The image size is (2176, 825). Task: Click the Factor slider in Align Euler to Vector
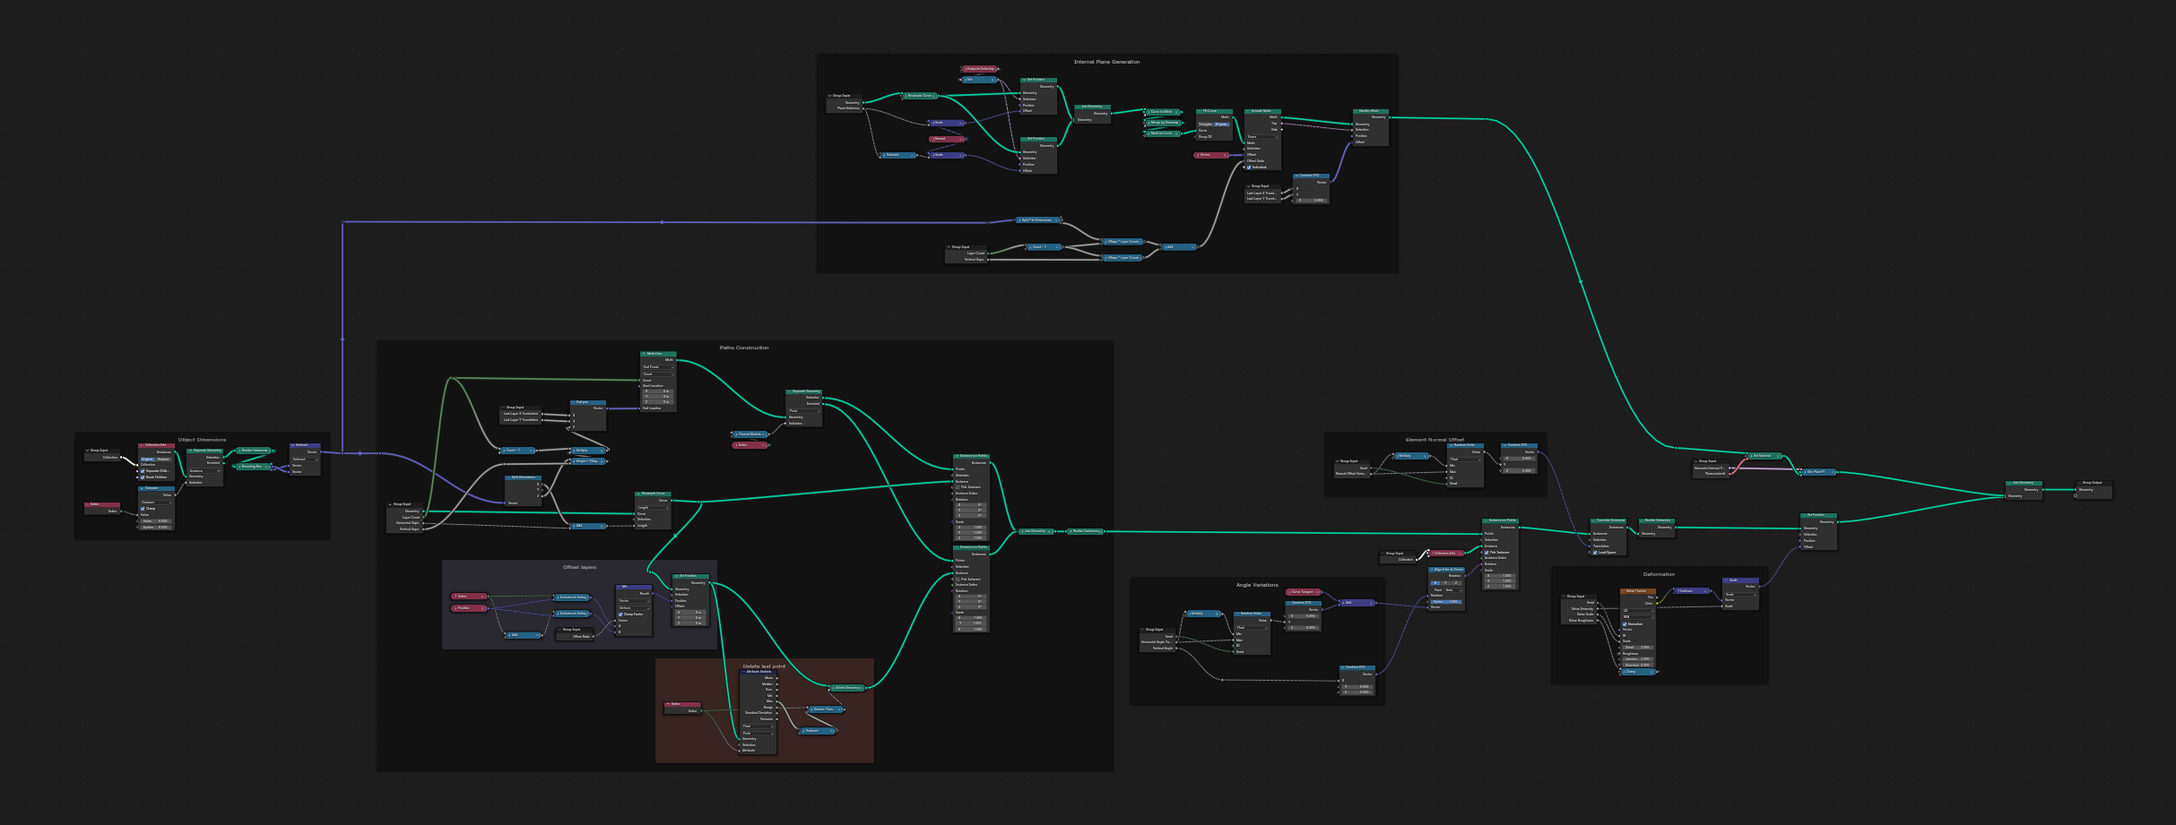tap(1446, 602)
